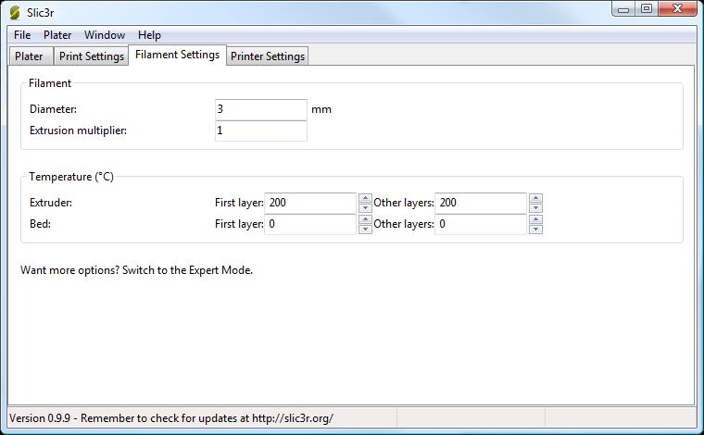
Task: Click the Slic3r app icon in title bar
Action: [x=15, y=13]
